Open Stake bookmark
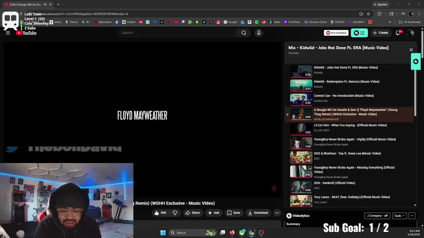The width and height of the screenshot is (424, 238). pos(275,22)
